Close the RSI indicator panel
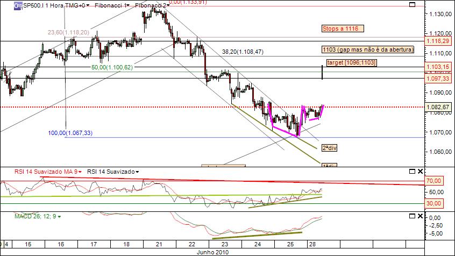The image size is (455, 256). pyautogui.click(x=420, y=171)
